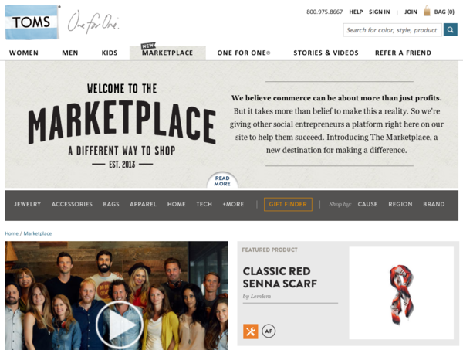463x350 pixels.
Task: Open the Shop by Cause option
Action: pyautogui.click(x=367, y=204)
